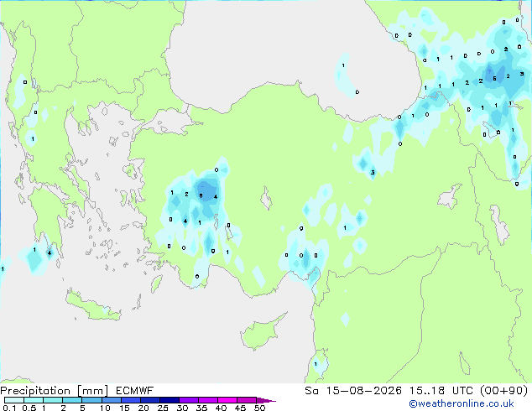Viewport: 532px width, 411px height.
Task: Choose the 40–45 mm magenta swatch
Action: coord(227,400)
